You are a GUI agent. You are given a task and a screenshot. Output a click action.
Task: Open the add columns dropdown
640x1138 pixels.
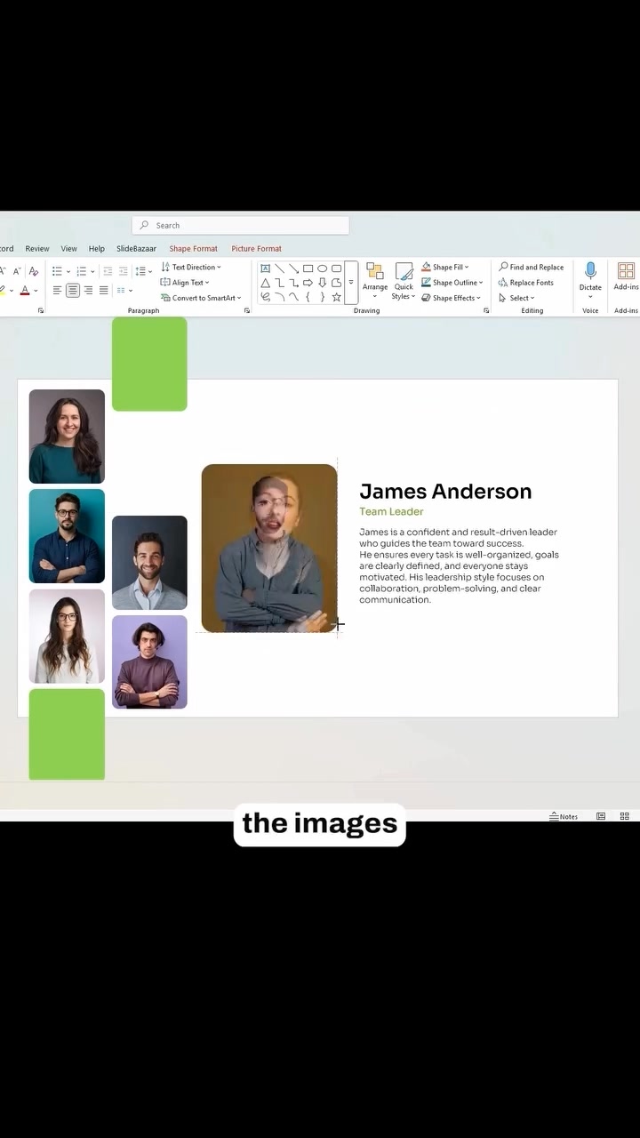coord(124,290)
